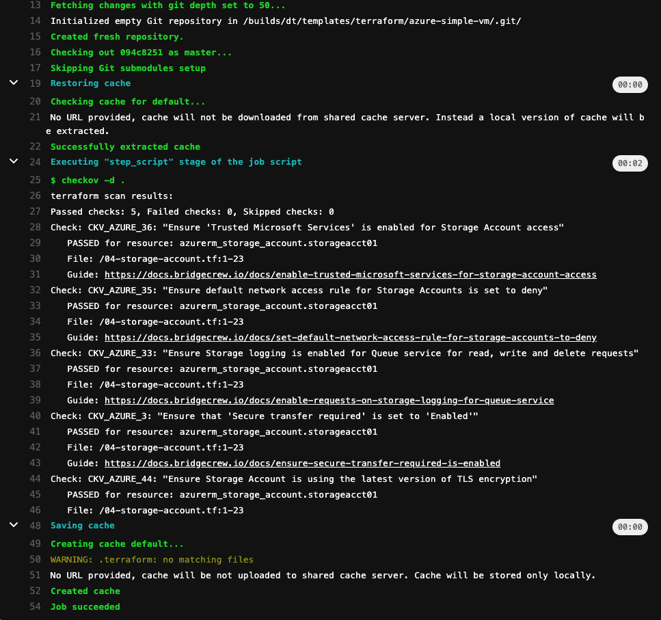
Task: Click line number 54 beside Job succeeded
Action: (36, 607)
